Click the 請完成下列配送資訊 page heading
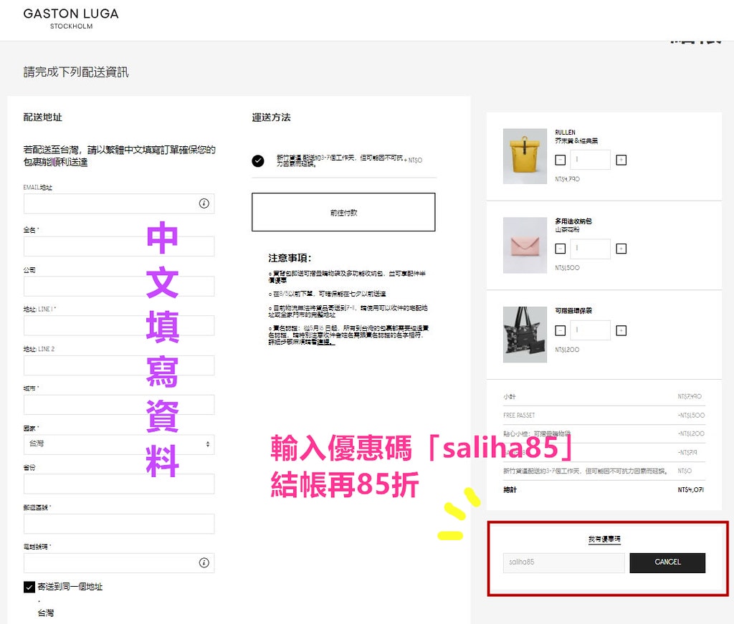 coord(76,72)
